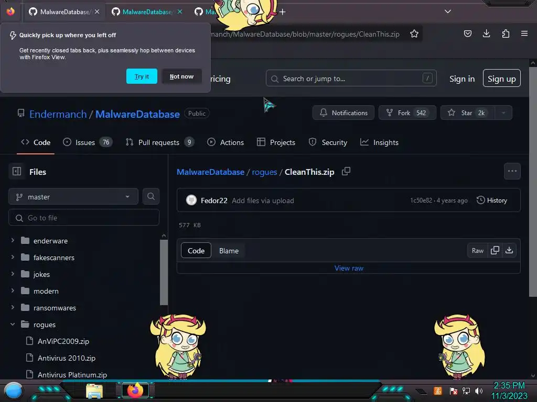
Task: Open Antivirus Platinum.zip in file tree
Action: click(x=72, y=375)
